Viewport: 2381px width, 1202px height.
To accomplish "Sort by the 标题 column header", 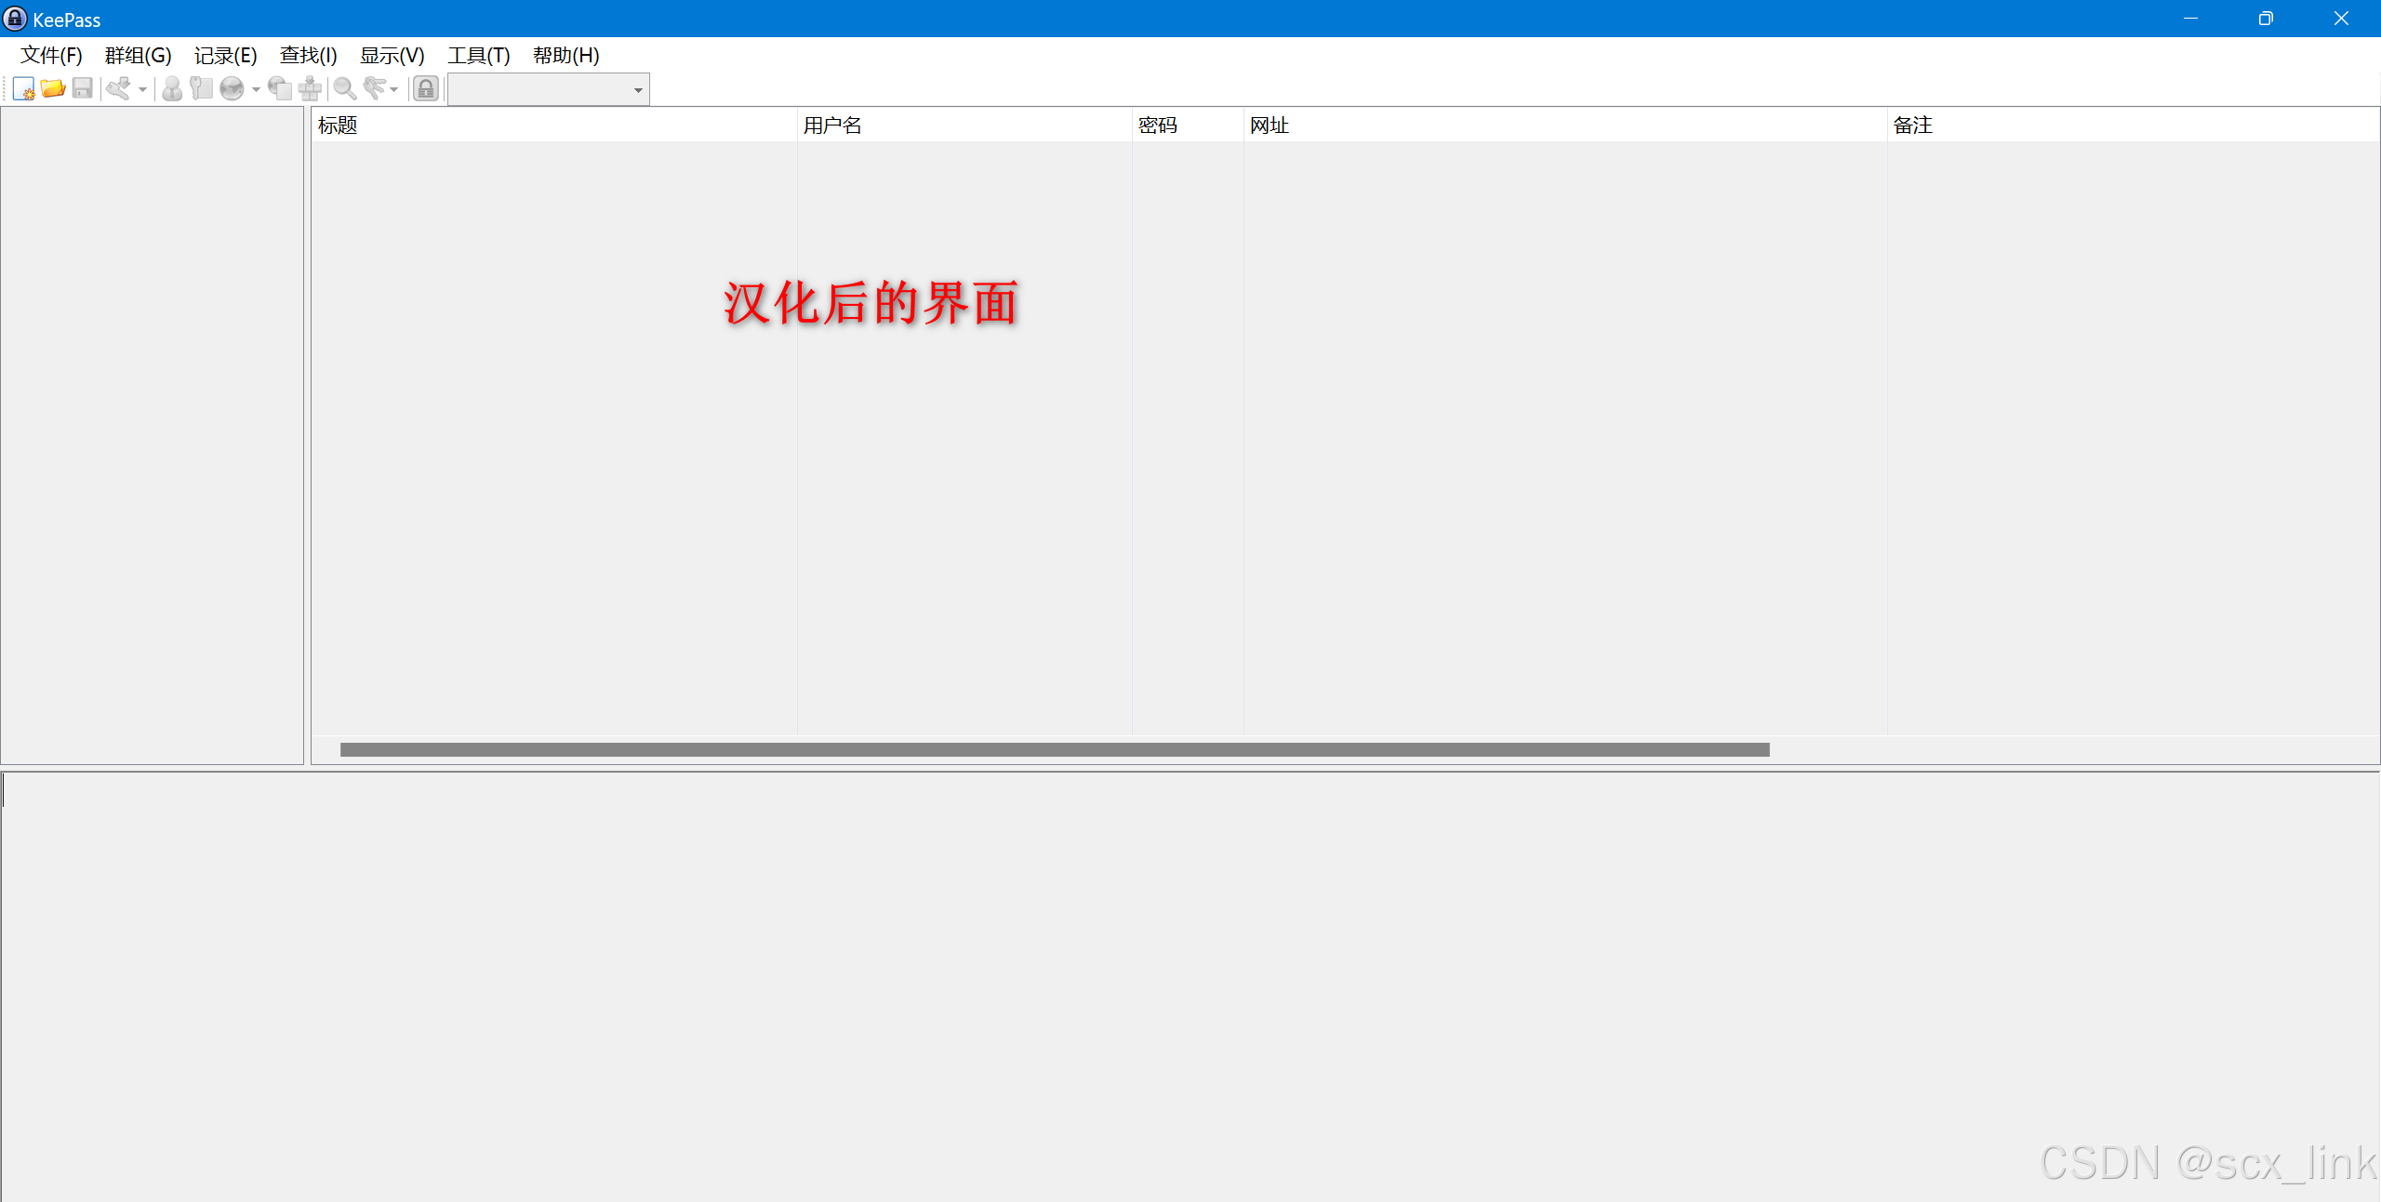I will [x=553, y=125].
